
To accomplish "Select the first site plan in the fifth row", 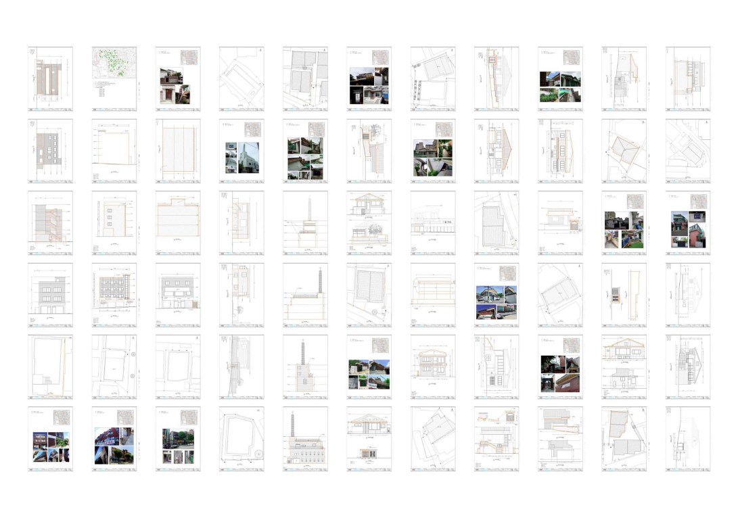I will [x=50, y=367].
